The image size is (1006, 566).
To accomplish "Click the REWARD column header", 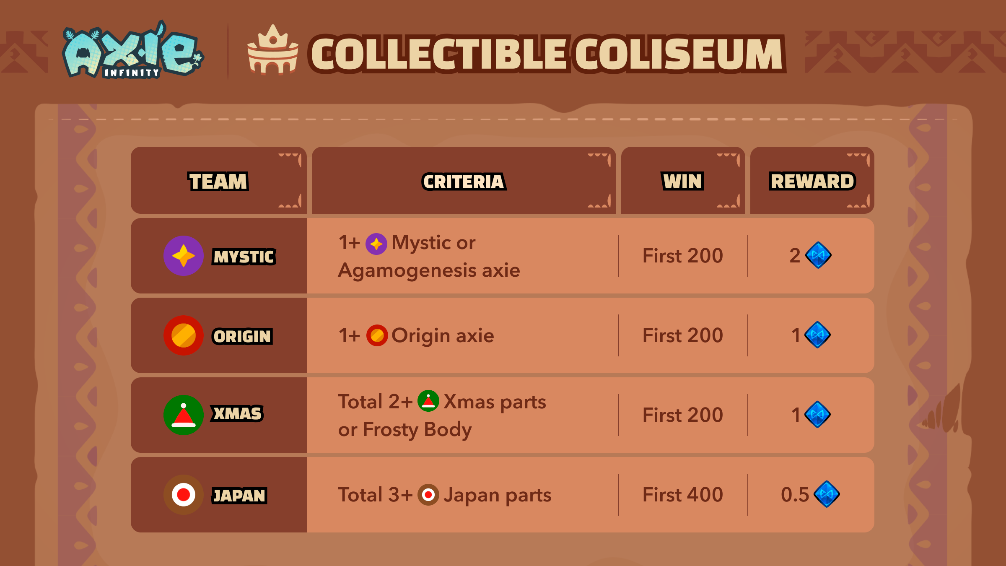I will (812, 181).
